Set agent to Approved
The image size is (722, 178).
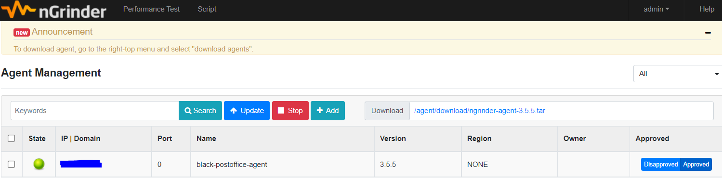pyautogui.click(x=696, y=165)
